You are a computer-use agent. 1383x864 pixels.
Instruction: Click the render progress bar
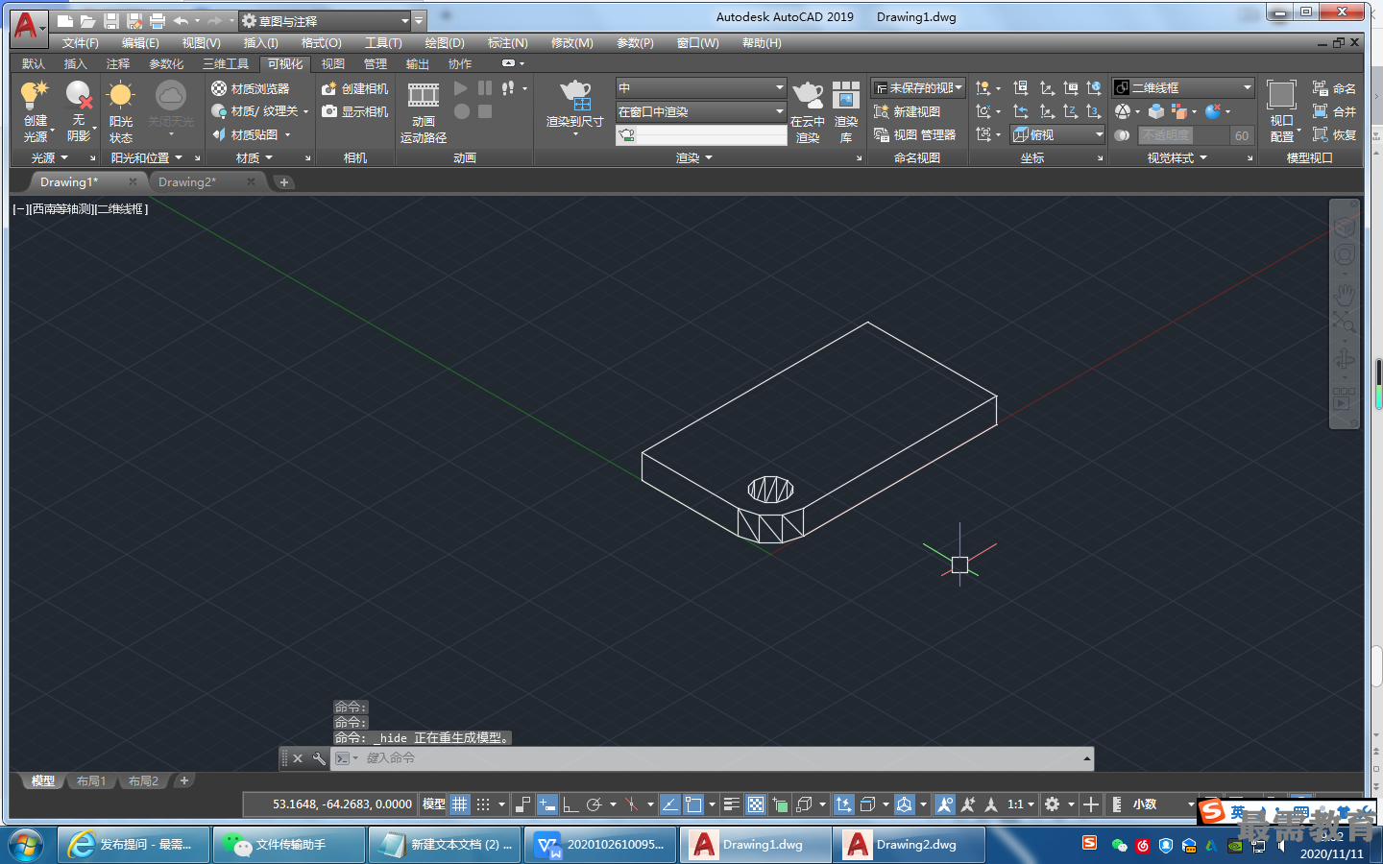(701, 135)
